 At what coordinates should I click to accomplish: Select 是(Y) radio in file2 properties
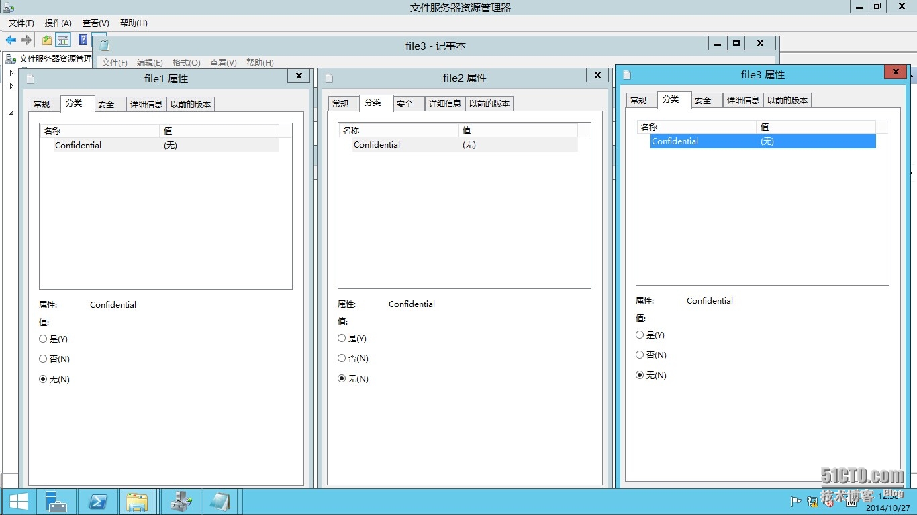(x=352, y=339)
